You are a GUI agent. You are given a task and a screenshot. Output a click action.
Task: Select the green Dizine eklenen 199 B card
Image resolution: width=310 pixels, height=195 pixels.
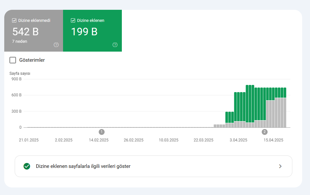[x=92, y=31]
